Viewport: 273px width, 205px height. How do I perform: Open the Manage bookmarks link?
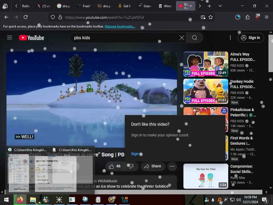click(120, 26)
